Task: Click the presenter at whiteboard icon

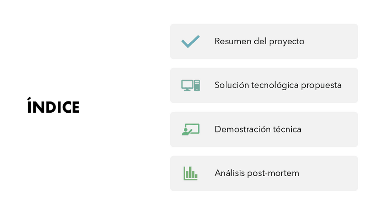Action: click(x=190, y=129)
